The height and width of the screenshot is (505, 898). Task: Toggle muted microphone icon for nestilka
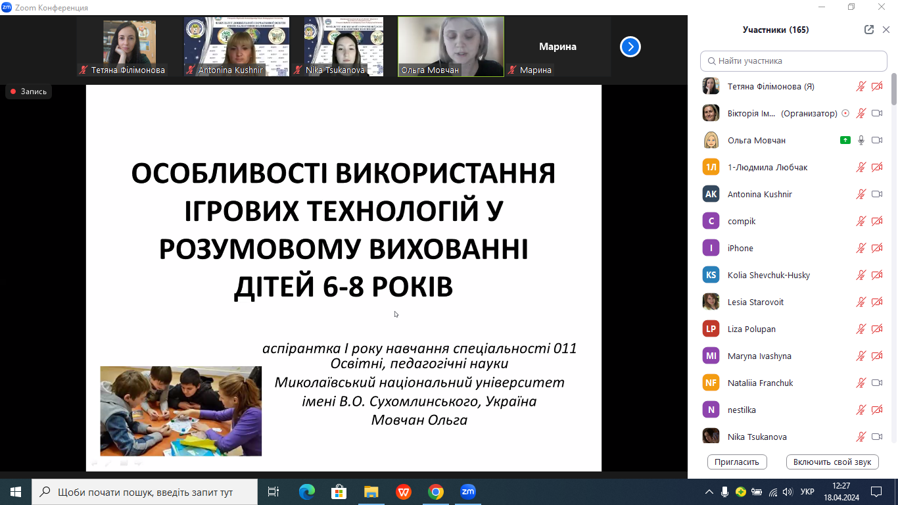tap(861, 410)
